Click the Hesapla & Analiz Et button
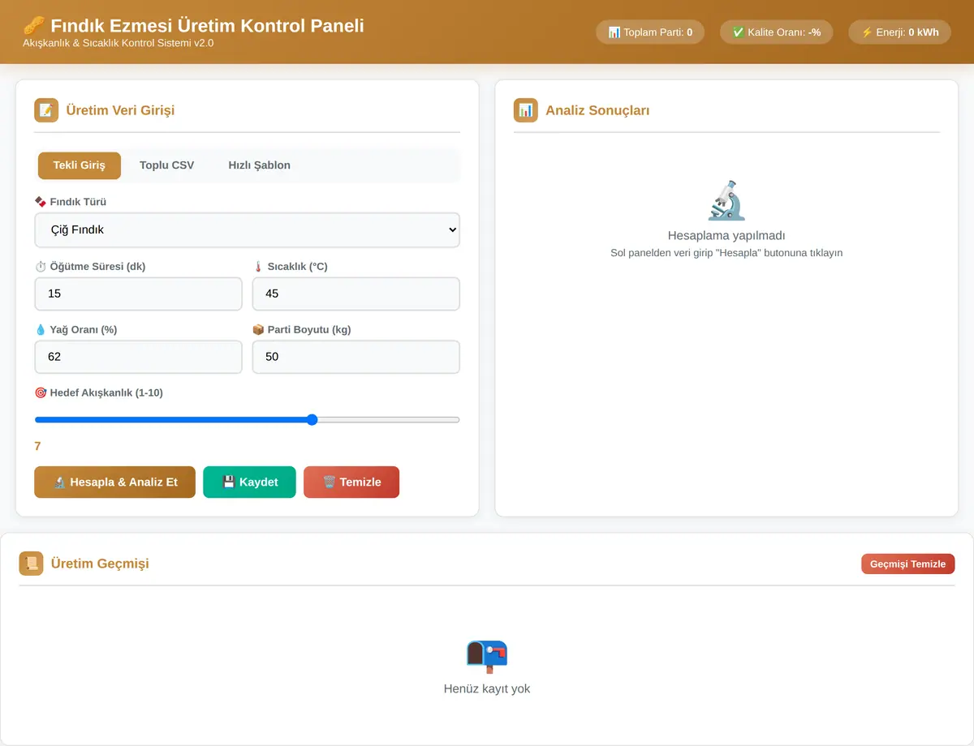The height and width of the screenshot is (746, 974). tap(115, 482)
